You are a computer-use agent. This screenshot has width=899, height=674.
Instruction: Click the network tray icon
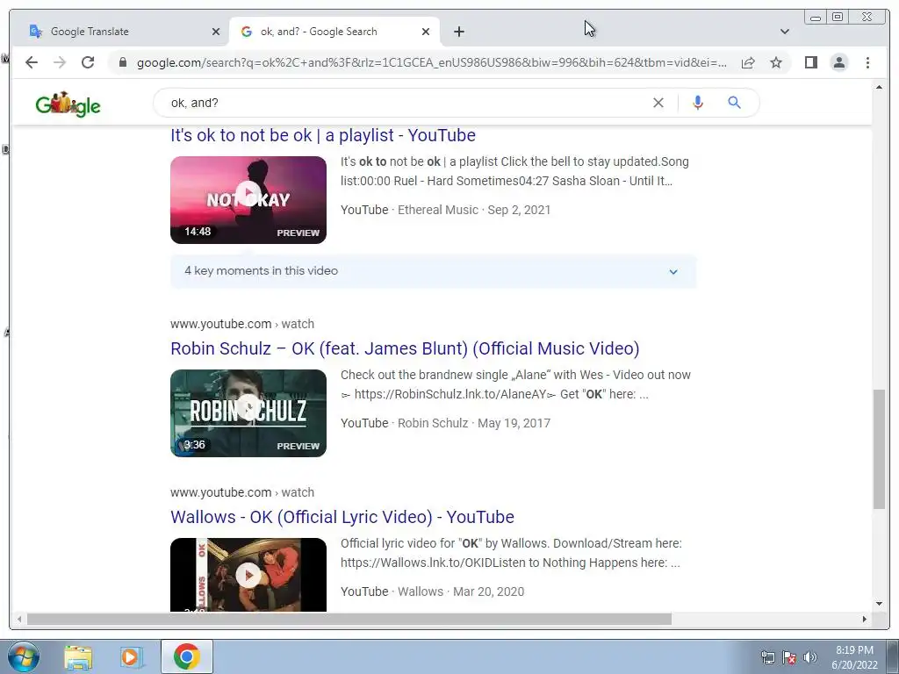(767, 657)
